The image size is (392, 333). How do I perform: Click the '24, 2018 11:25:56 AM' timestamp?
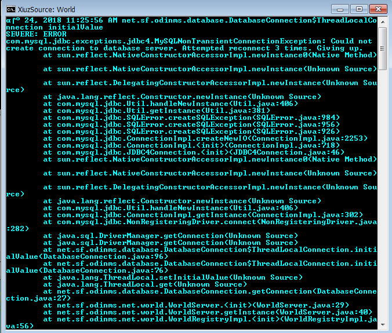pos(71,20)
